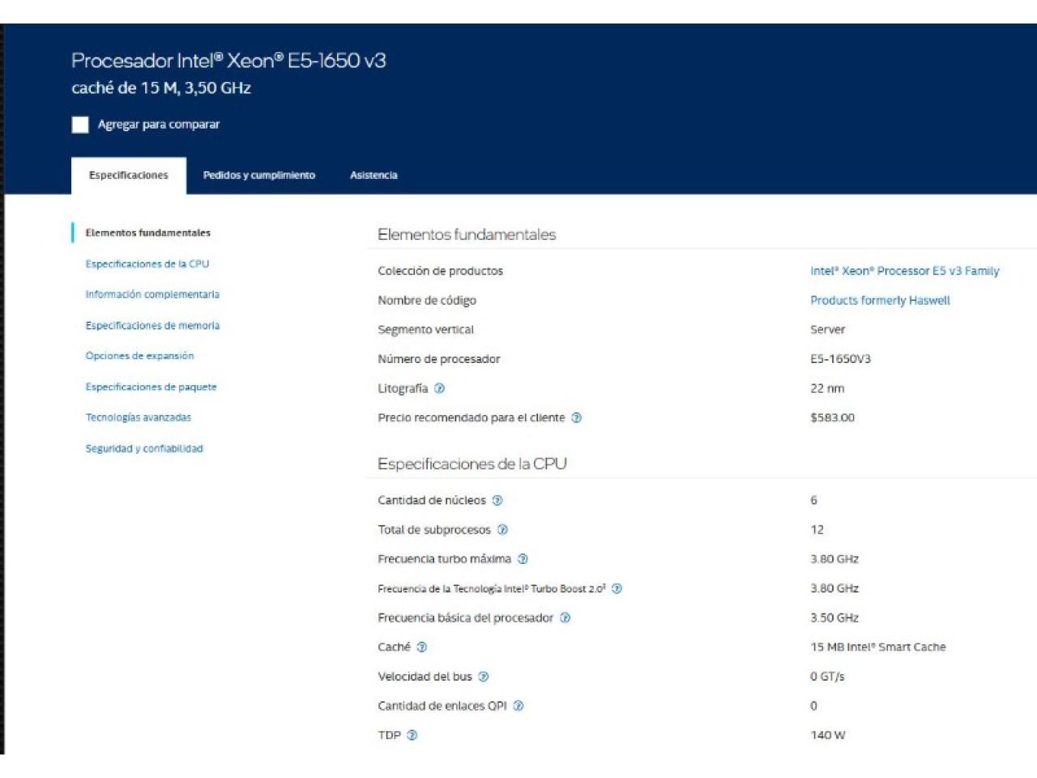Screen dimensions: 1037x778
Task: Click the info icon for Cantidad de núcleos
Action: tap(497, 500)
